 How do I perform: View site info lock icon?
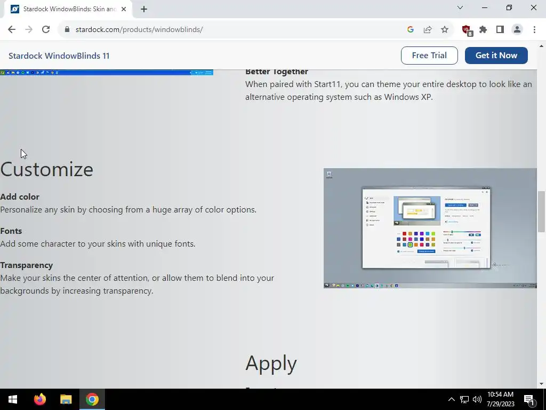[67, 30]
